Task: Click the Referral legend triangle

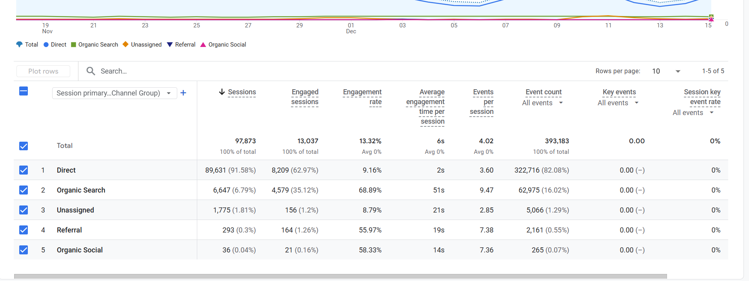Action: click(x=170, y=45)
